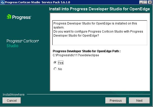Click the path C:\Progress\dlc117\oeide\eclipse
This screenshot has height=107, width=153.
point(76,55)
